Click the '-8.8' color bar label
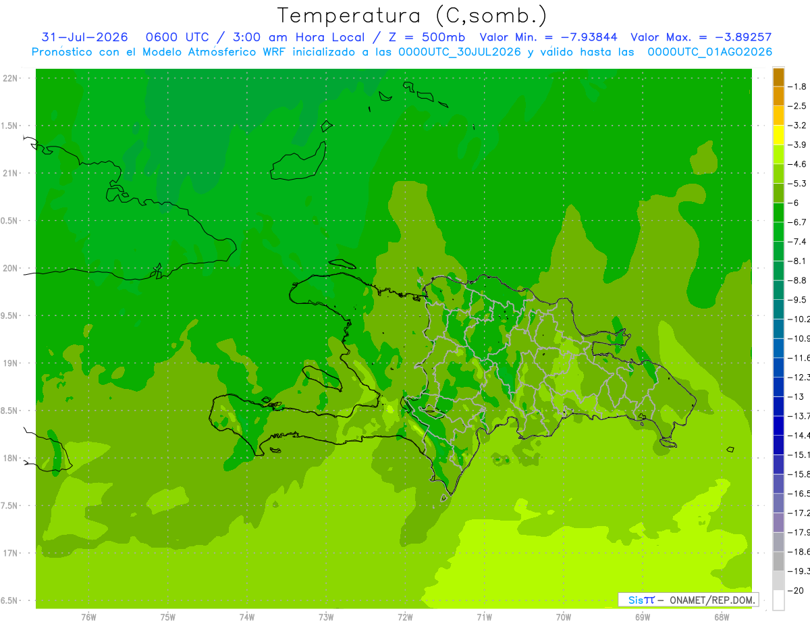 (x=797, y=280)
